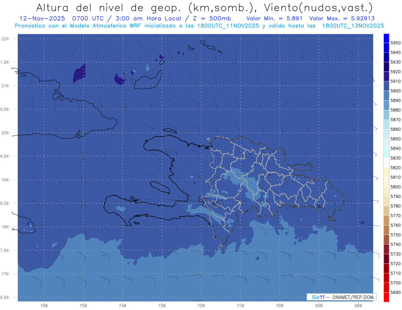Click the 5690 colorbar label
Viewport: 402px width, 310px height.
(x=395, y=292)
